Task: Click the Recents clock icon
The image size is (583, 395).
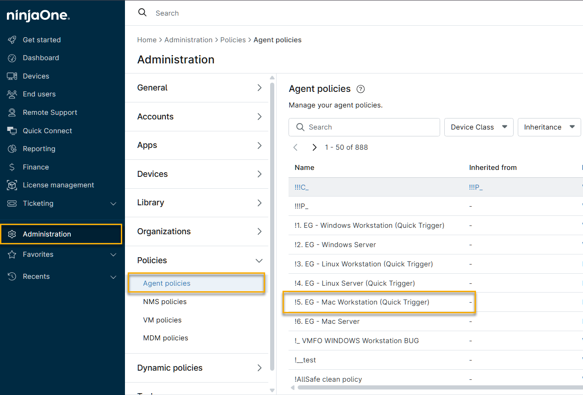Action: point(12,276)
